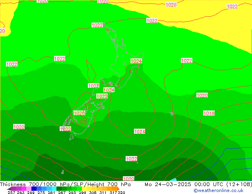This screenshot has height=194, width=252.
Task: Click the 1020 label on the South Island
Action: pos(79,113)
